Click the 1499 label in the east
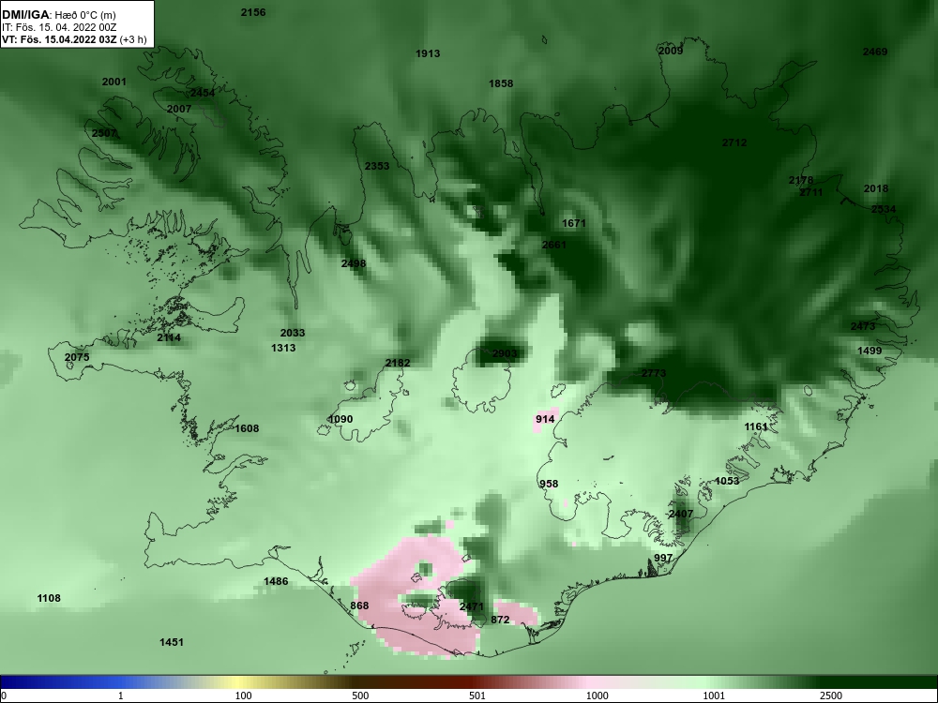The image size is (938, 703). [870, 351]
